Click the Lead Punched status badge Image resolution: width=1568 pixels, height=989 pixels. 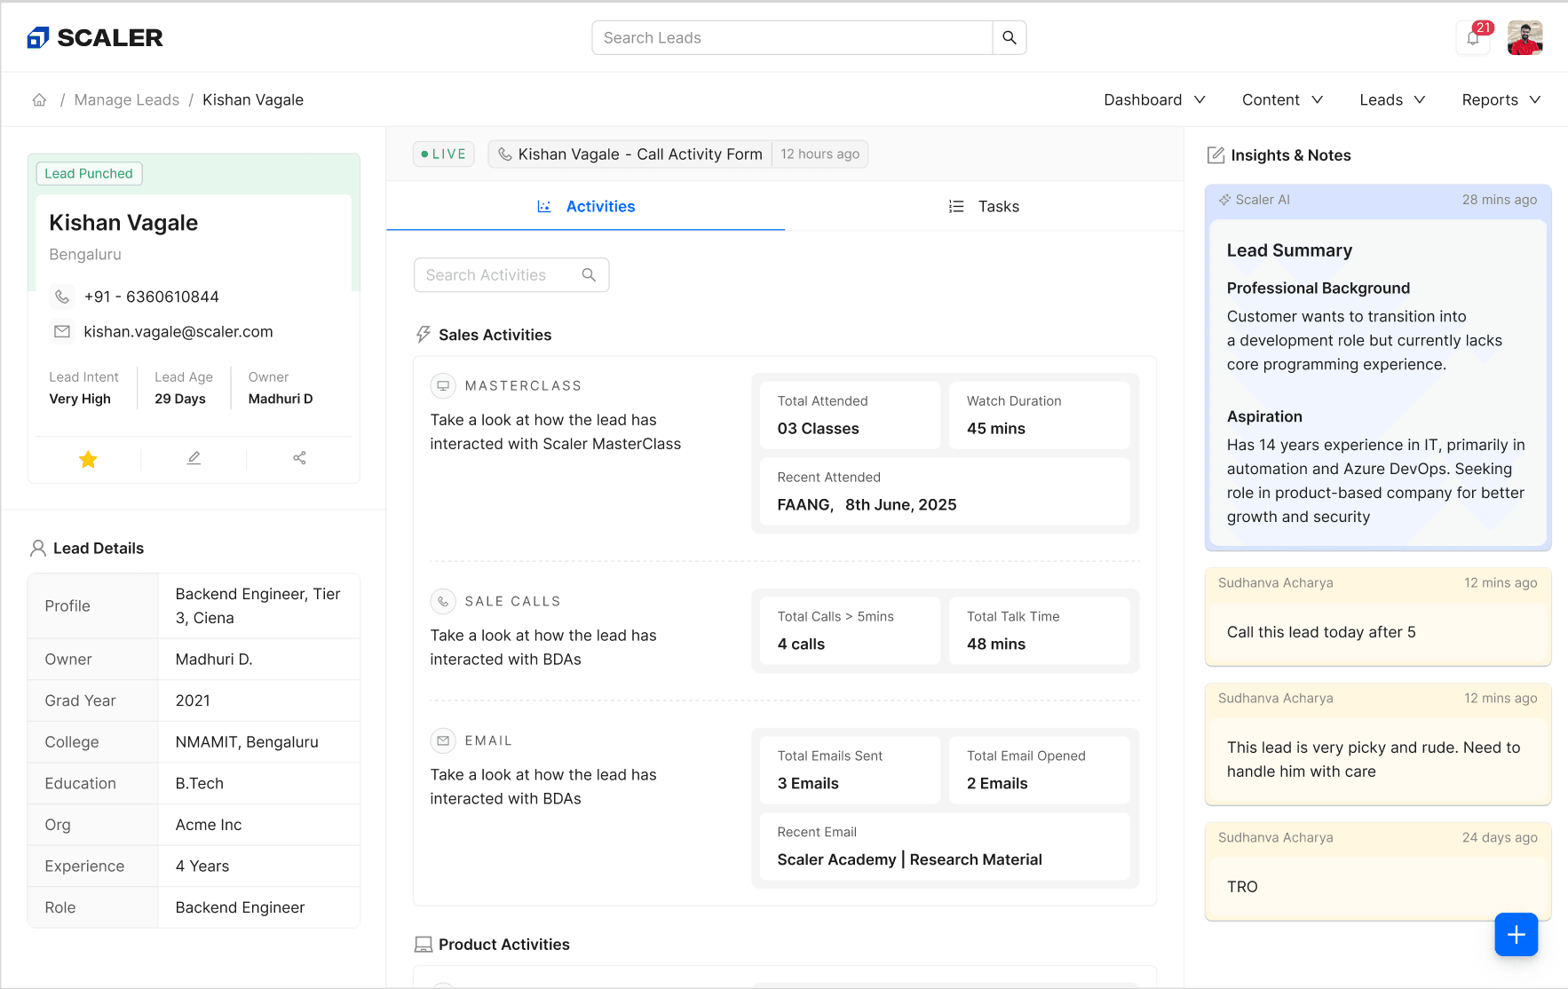[x=89, y=173]
